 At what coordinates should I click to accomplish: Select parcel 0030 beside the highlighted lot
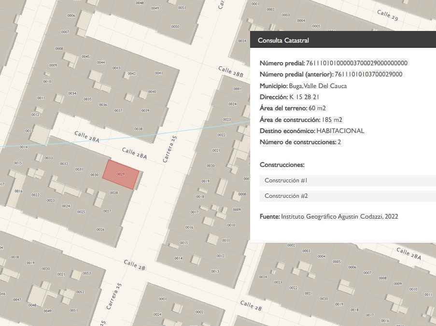coord(94,175)
